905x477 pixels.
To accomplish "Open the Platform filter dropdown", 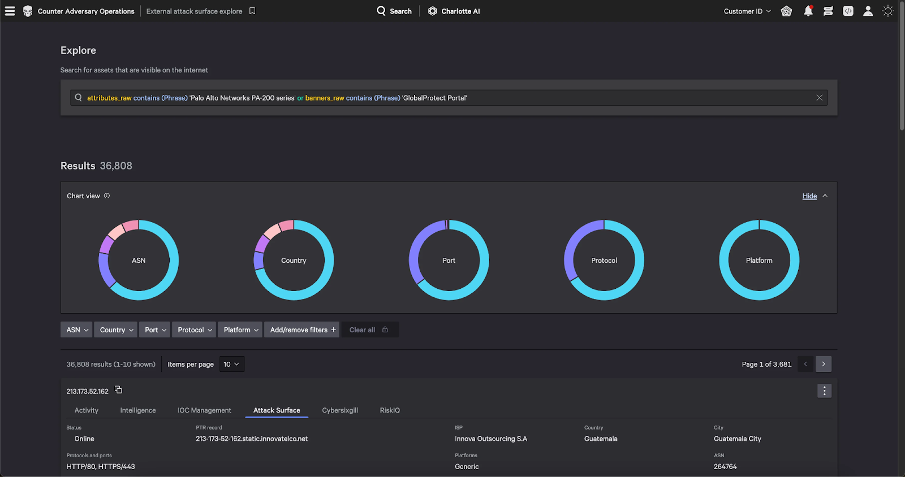I will point(240,329).
